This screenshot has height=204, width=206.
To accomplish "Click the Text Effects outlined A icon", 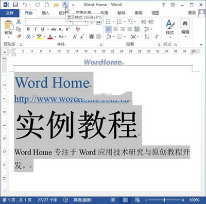I will coord(29,37).
